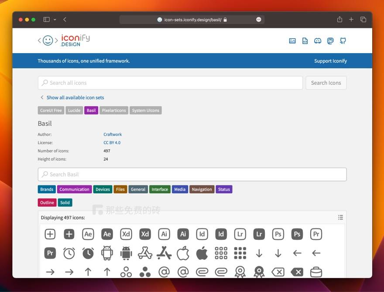The height and width of the screenshot is (292, 384).
Task: Click the outline apps grid icon
Action: click(x=221, y=253)
